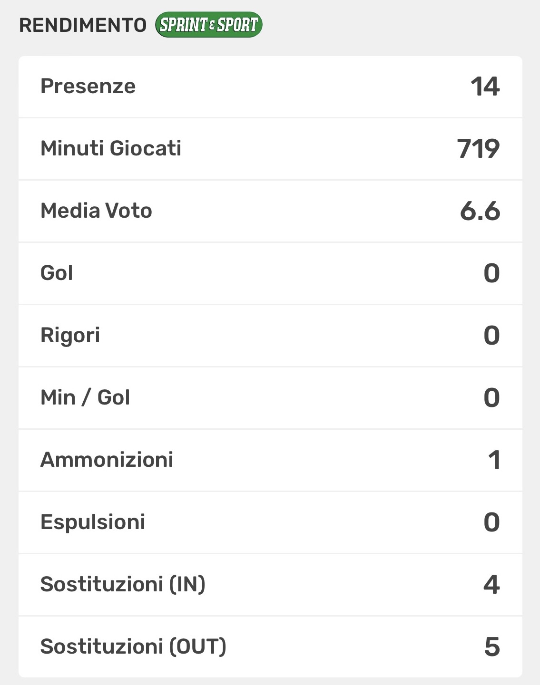This screenshot has width=540, height=685.
Task: Select the Sostituzioni (IN) row label
Action: tap(123, 584)
